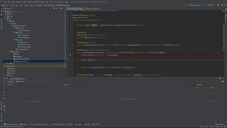This screenshot has width=227, height=128.
Task: Switch to logback-spring.xml editor tab
Action: coord(93,9)
